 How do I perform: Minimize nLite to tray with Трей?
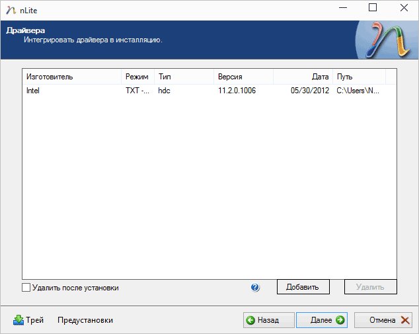(x=28, y=320)
